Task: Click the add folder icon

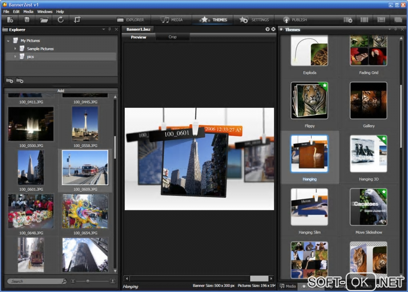Action: point(9,81)
